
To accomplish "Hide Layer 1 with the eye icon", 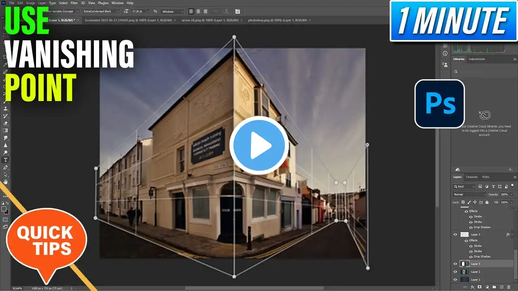I will [x=455, y=280].
